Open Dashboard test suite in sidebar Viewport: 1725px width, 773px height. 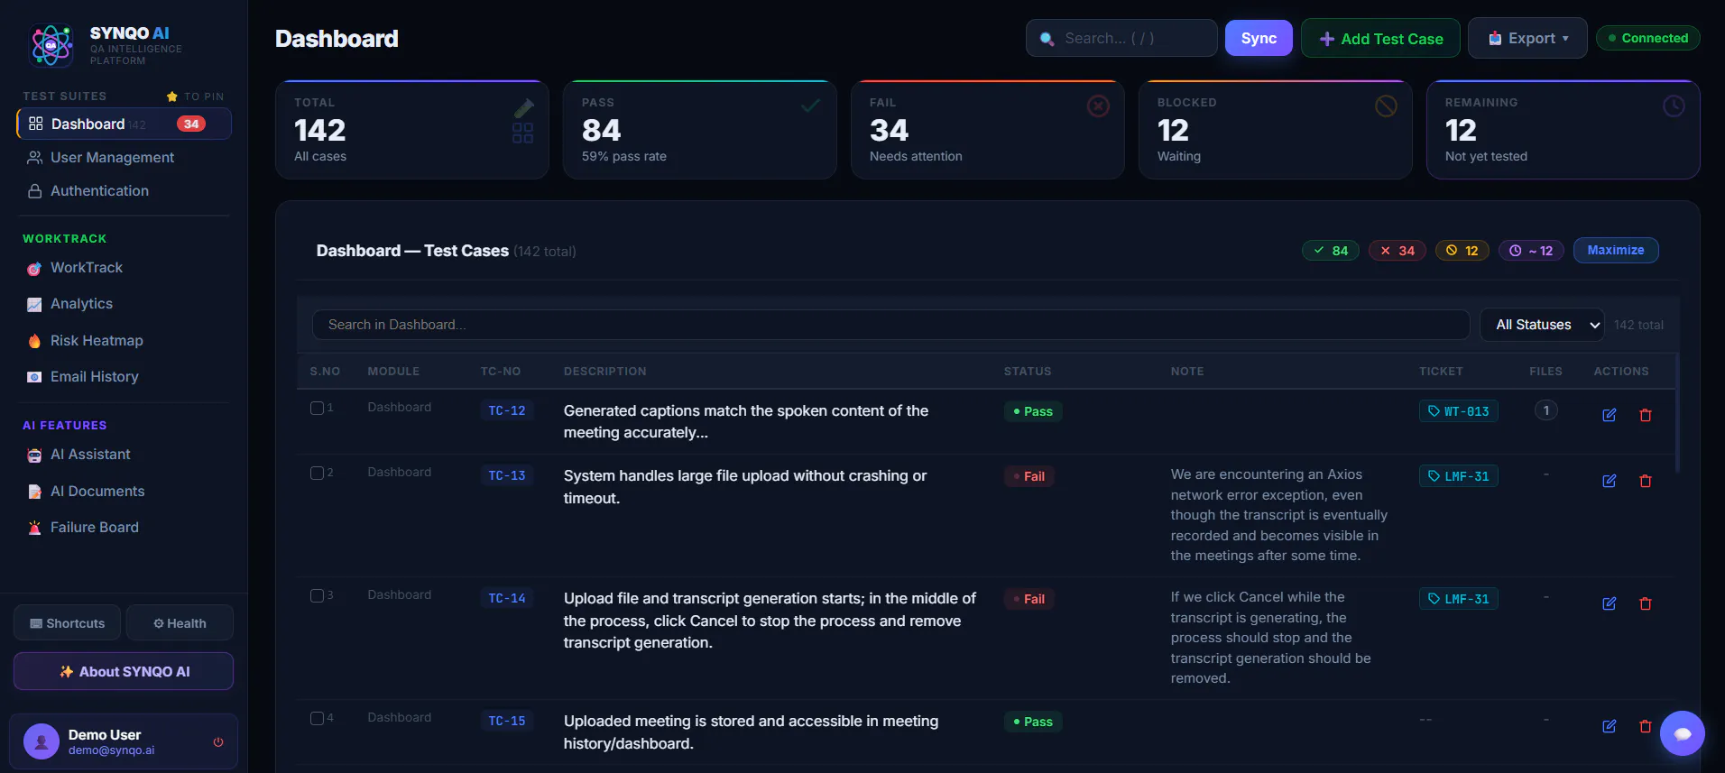pyautogui.click(x=124, y=124)
